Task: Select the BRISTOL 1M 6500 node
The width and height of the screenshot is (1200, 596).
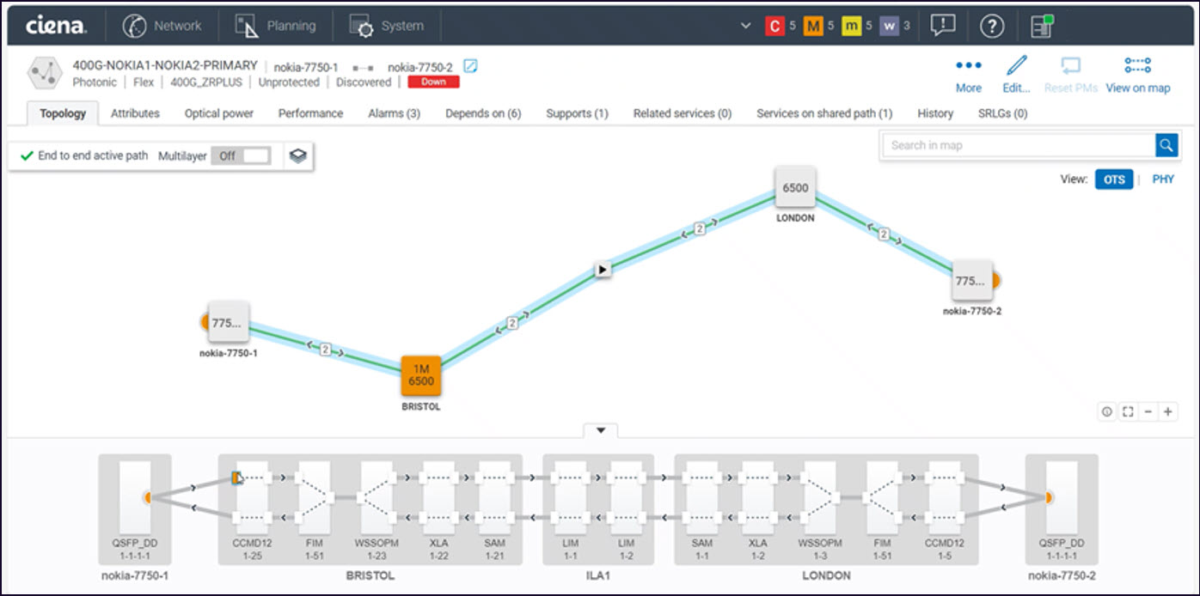Action: point(421,375)
